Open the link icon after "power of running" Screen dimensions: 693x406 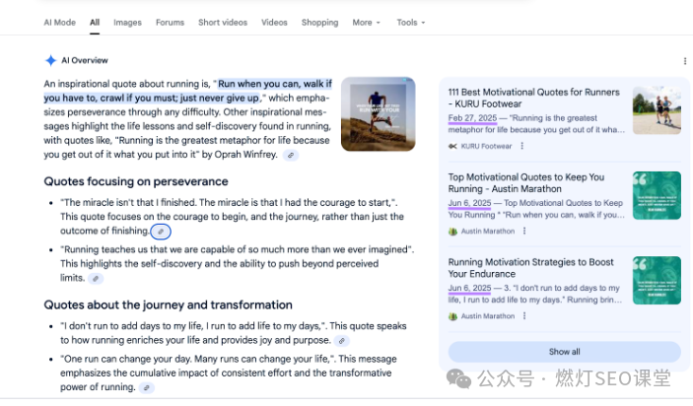pos(147,388)
